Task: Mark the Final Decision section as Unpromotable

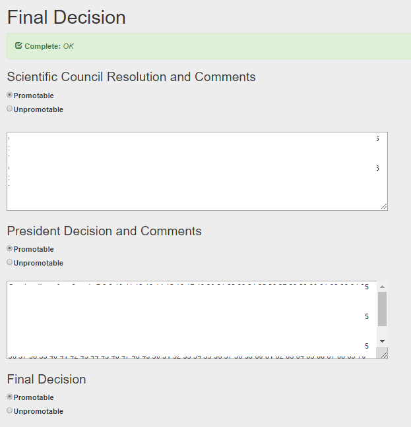Action: (9, 411)
